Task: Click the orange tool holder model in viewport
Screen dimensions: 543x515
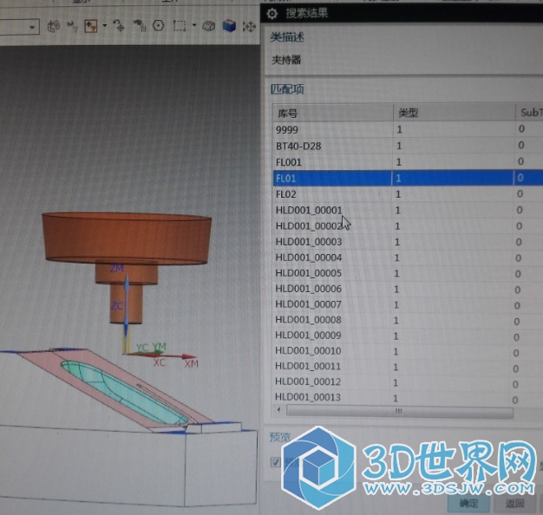Action: pos(127,238)
